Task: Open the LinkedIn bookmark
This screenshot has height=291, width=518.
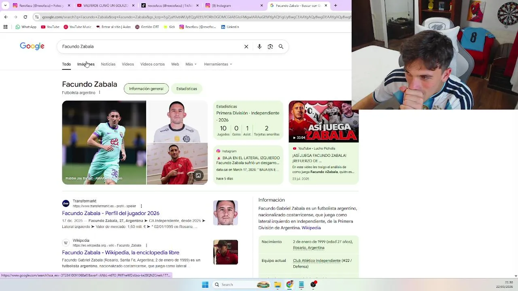Action: 230,27
